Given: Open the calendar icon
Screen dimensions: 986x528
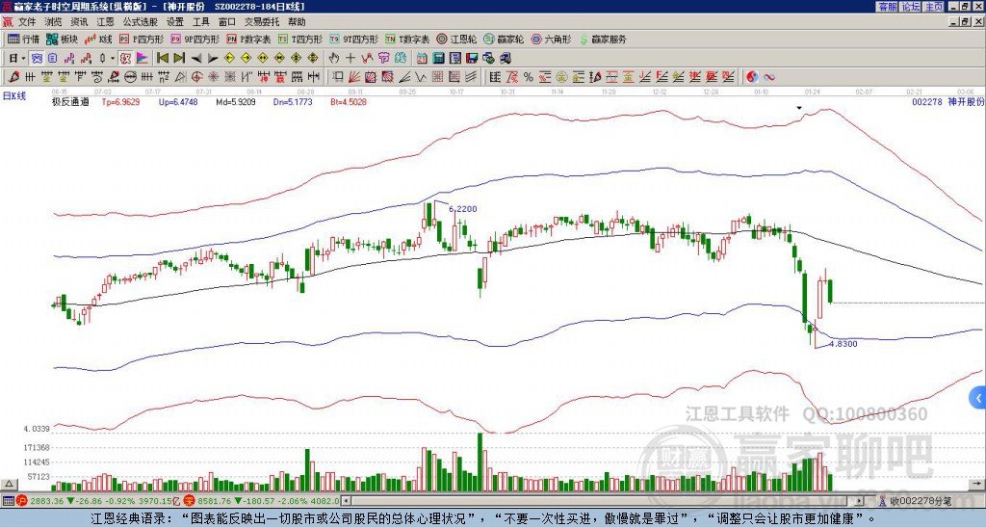Looking at the screenshot, I should [x=422, y=59].
